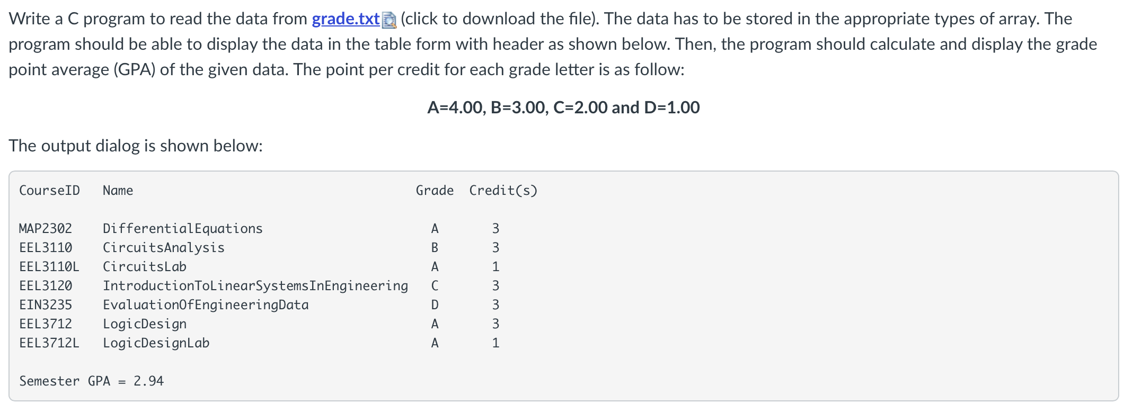Select the MAP2302 course ID
Image resolution: width=1133 pixels, height=412 pixels.
[x=46, y=229]
